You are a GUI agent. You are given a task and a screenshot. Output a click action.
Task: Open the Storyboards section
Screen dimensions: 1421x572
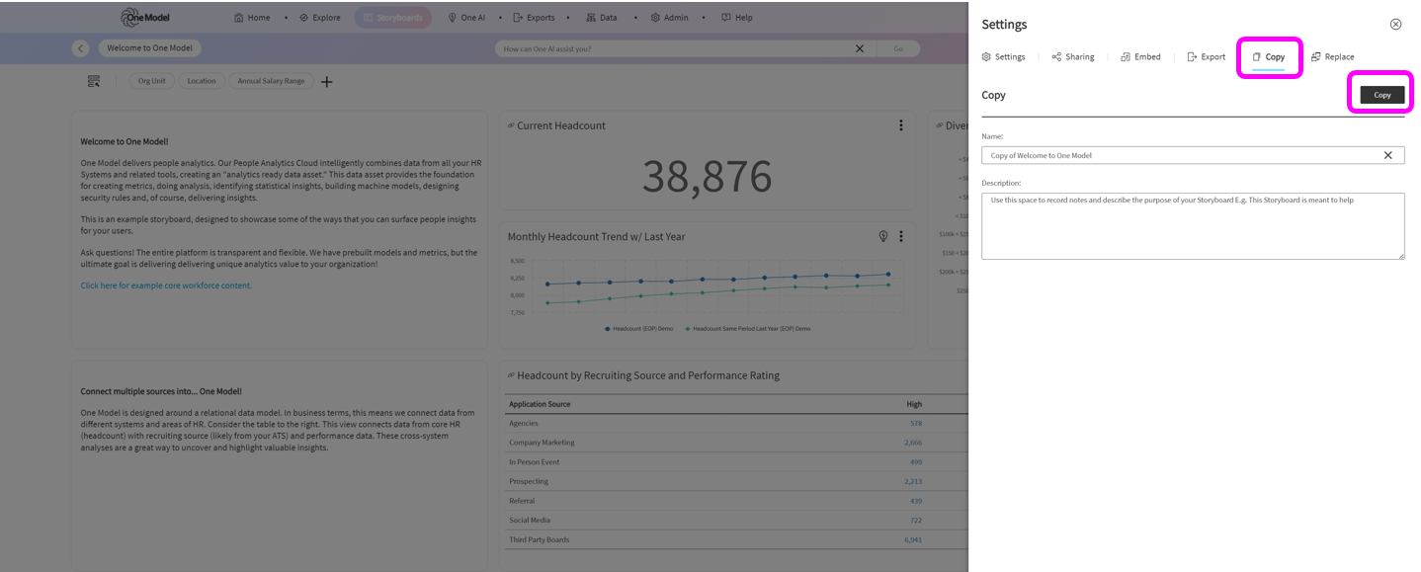point(392,18)
